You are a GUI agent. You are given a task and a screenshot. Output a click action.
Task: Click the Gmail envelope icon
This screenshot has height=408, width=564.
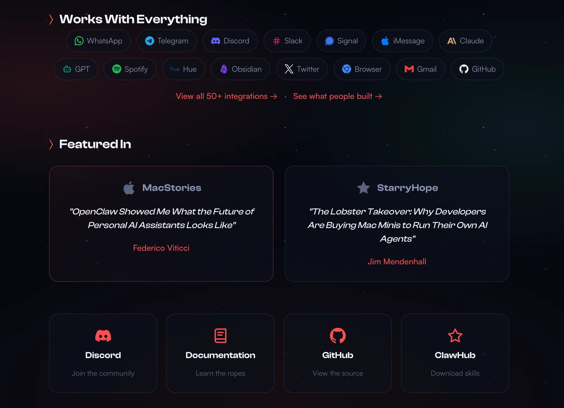coord(409,69)
